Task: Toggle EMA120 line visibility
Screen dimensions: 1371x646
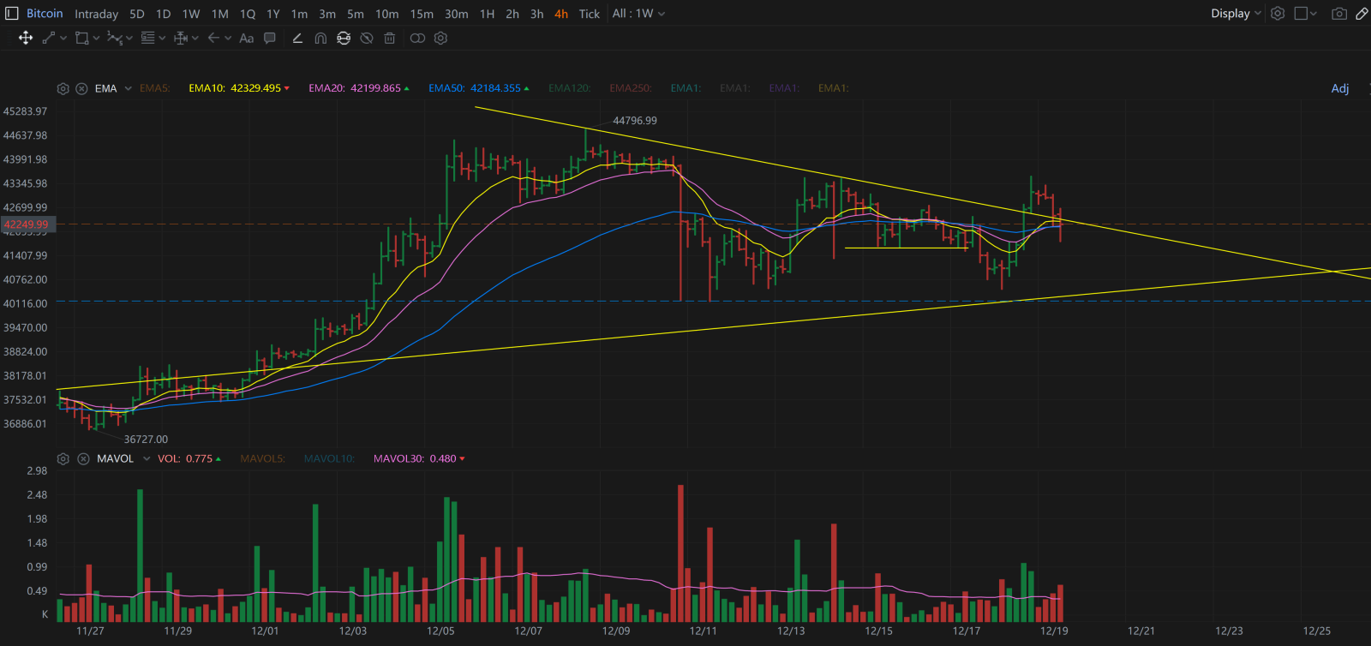Action: tap(570, 88)
